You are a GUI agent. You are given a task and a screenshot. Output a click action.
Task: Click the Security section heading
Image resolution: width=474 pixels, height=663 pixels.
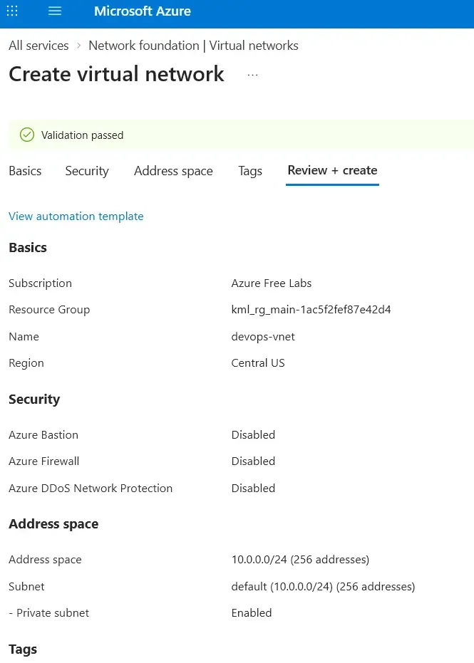[x=34, y=399]
